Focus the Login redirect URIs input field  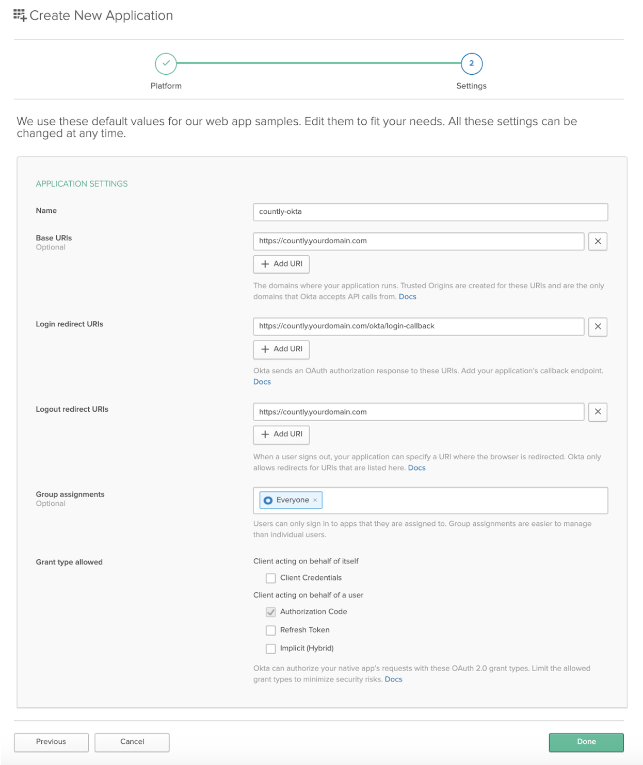tap(419, 326)
